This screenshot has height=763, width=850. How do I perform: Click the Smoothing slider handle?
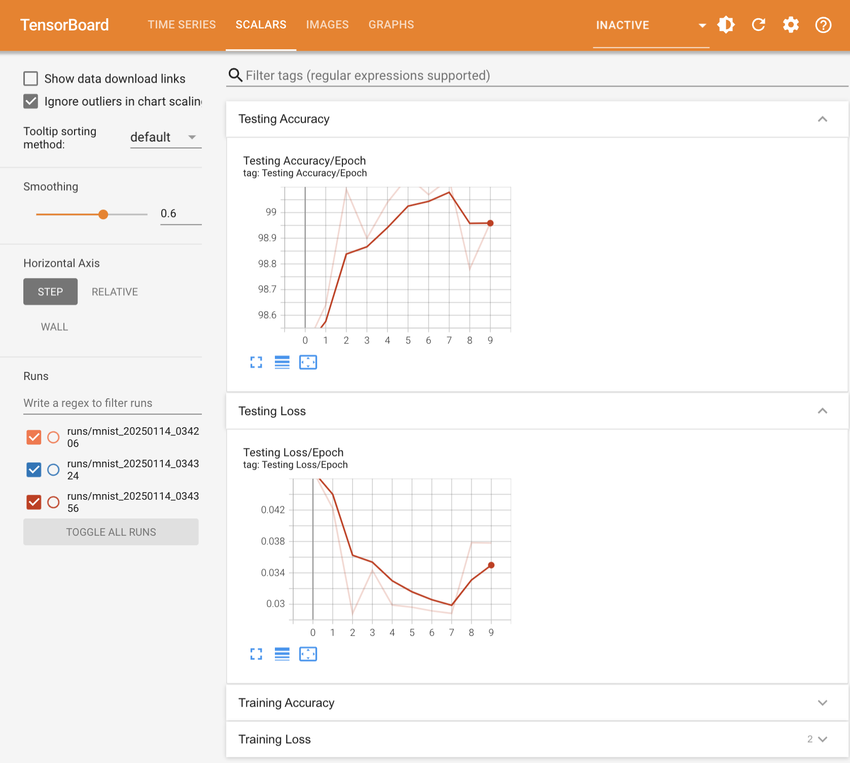103,215
